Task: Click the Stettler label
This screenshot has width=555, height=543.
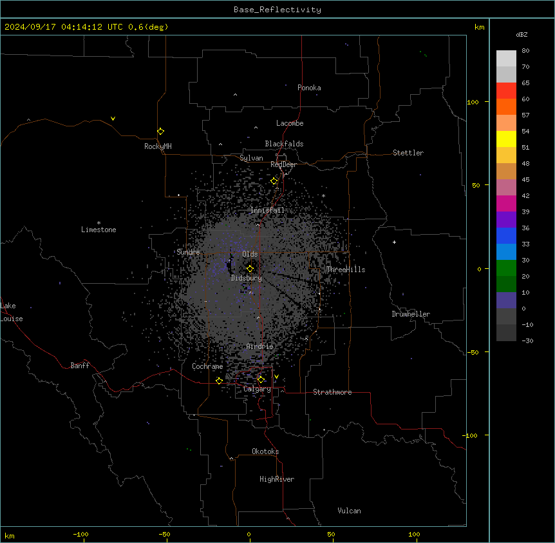Action: pos(408,153)
